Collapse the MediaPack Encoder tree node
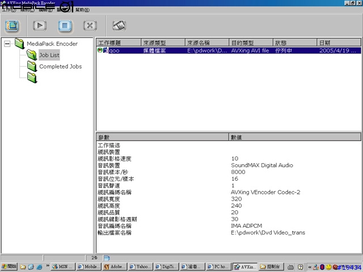This screenshot has width=363, height=272. pyautogui.click(x=7, y=44)
